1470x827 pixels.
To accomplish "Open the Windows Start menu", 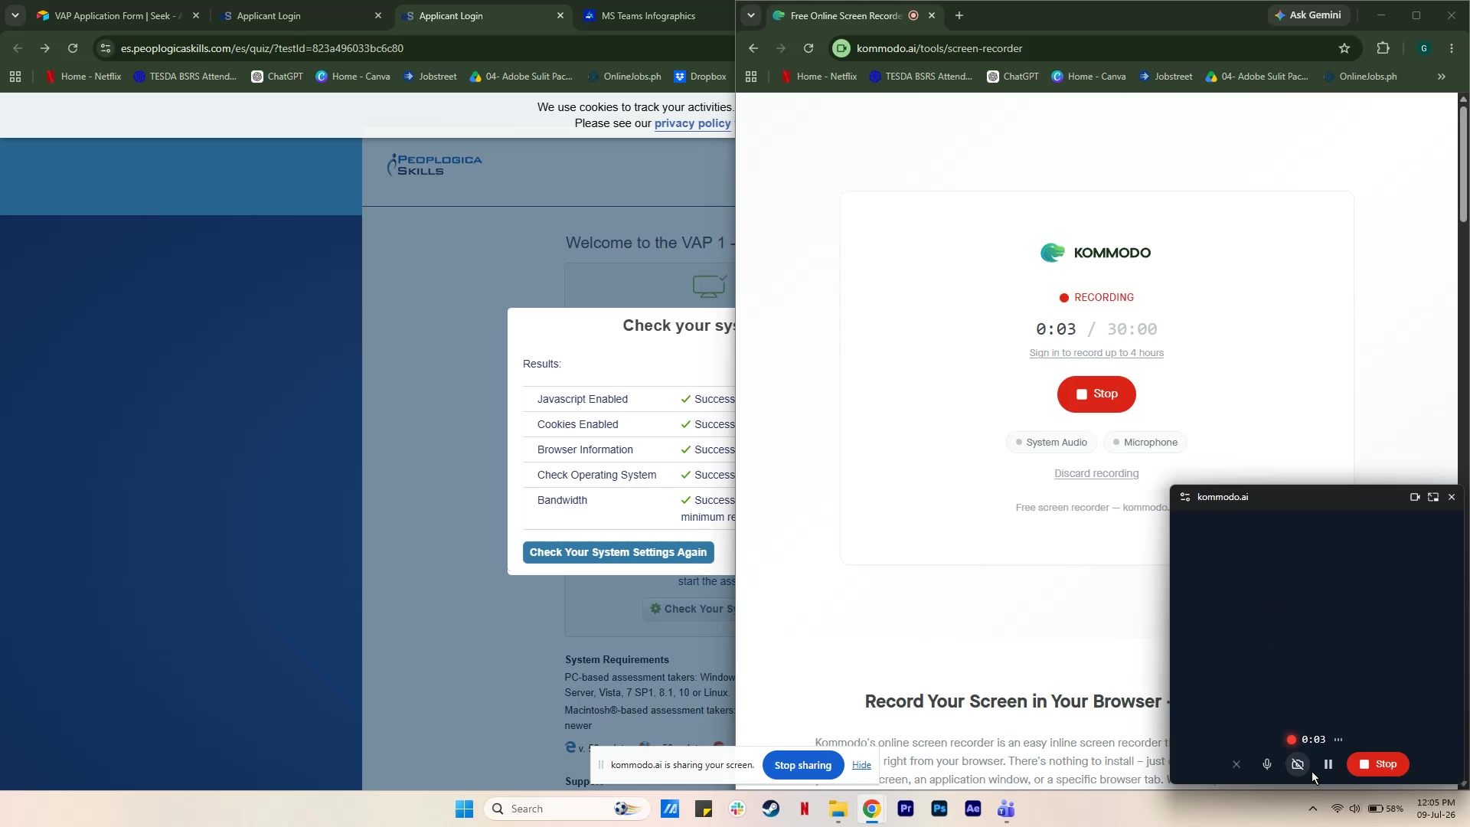I will point(464,809).
